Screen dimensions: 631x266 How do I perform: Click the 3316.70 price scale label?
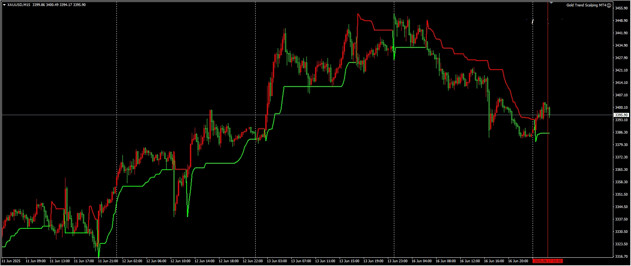pos(621,257)
